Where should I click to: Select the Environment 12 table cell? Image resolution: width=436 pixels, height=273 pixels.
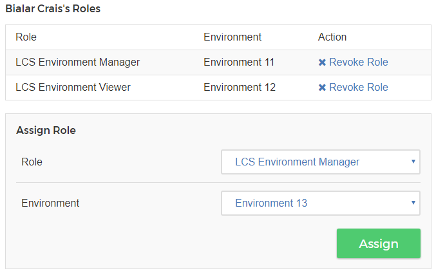240,88
